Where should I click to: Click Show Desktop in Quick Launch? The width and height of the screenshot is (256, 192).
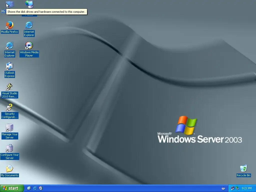29,188
